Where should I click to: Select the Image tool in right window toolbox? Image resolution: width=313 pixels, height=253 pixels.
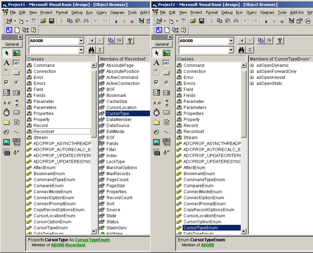(x=156, y=142)
